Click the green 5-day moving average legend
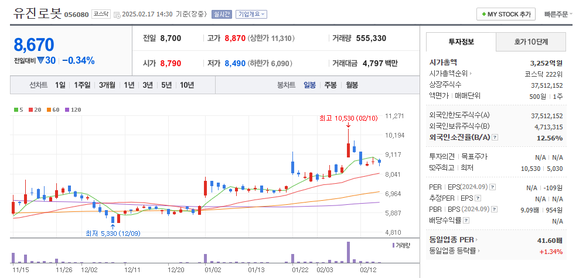 click(18, 109)
